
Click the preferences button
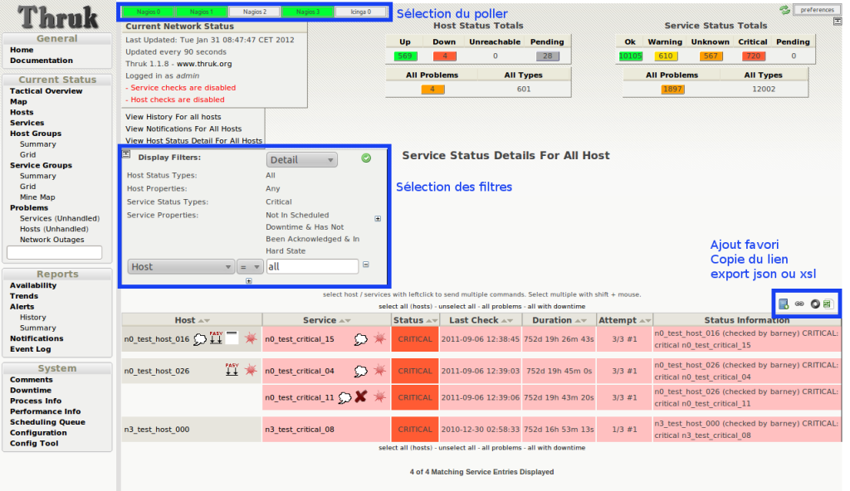tap(817, 10)
